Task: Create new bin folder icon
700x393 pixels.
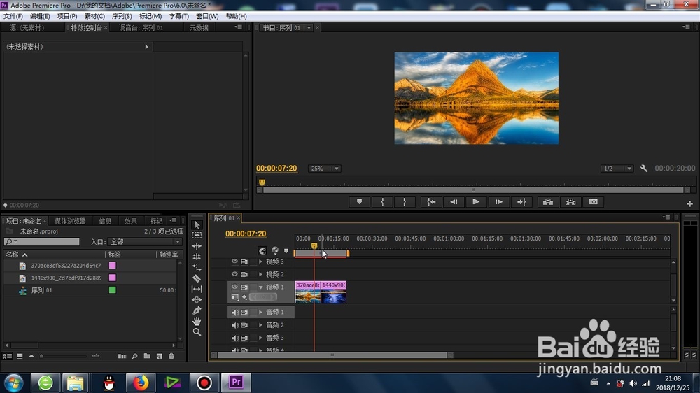Action: (x=147, y=356)
